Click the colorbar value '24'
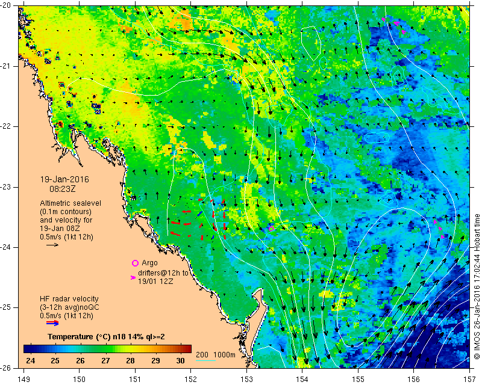 pos(30,360)
